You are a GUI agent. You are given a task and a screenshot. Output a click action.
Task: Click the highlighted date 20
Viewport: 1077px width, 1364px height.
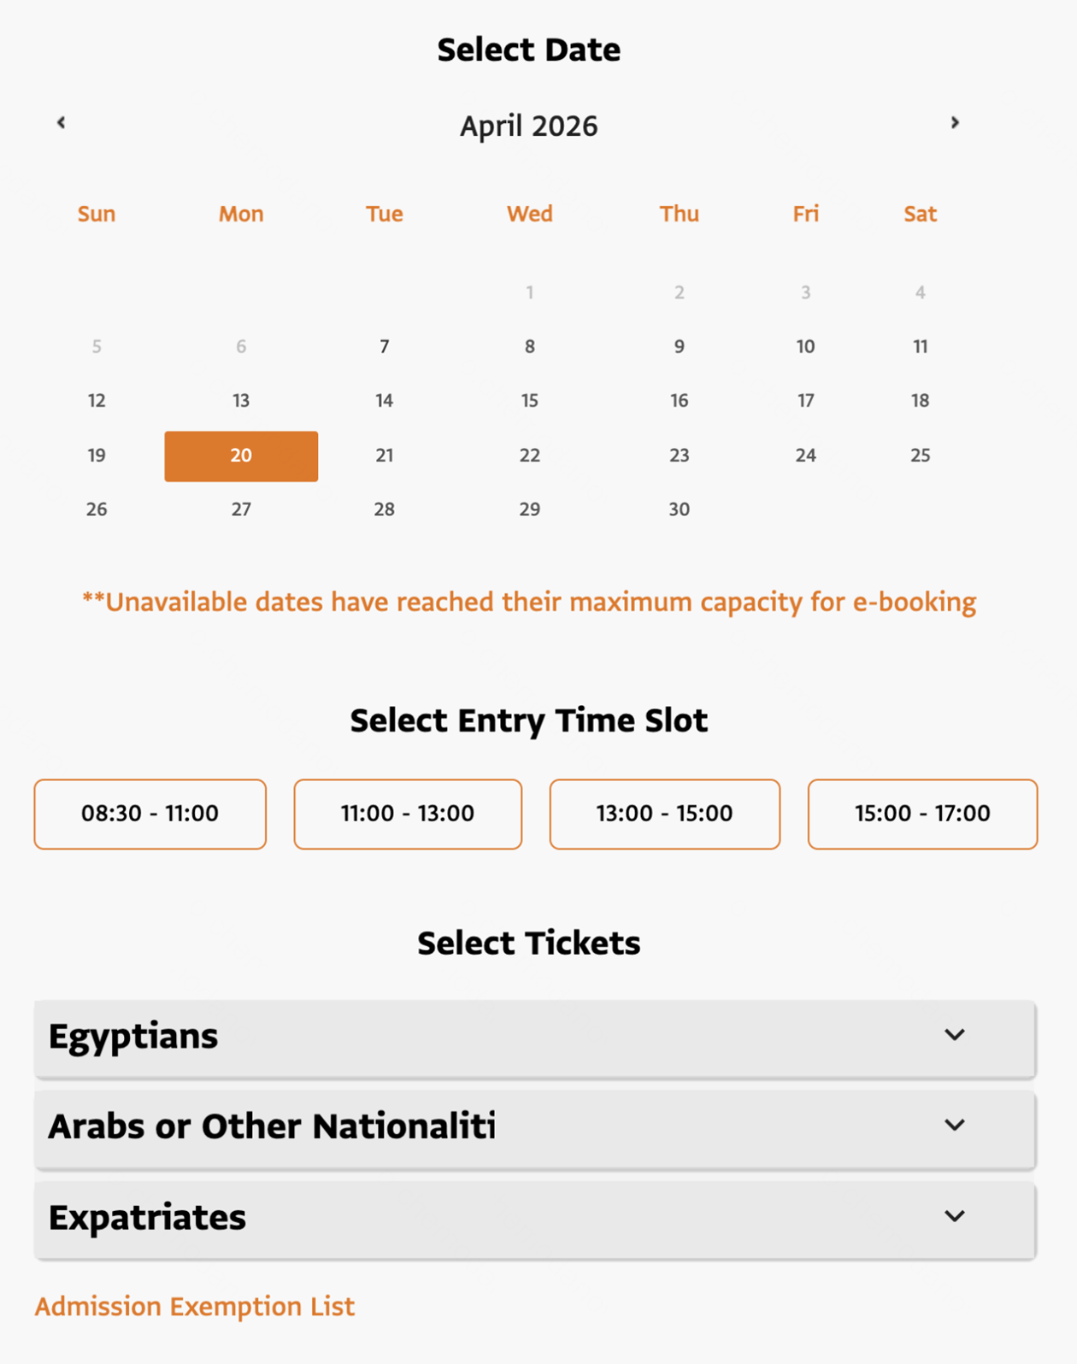[x=241, y=456]
